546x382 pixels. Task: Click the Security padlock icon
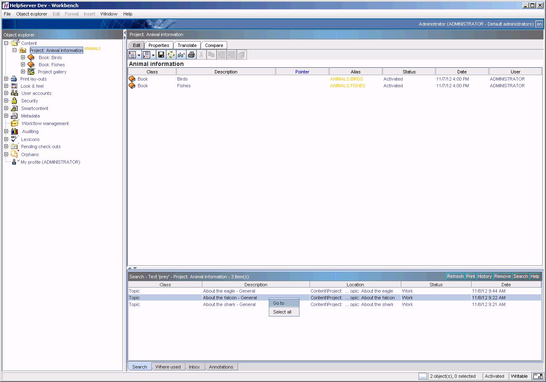14,101
